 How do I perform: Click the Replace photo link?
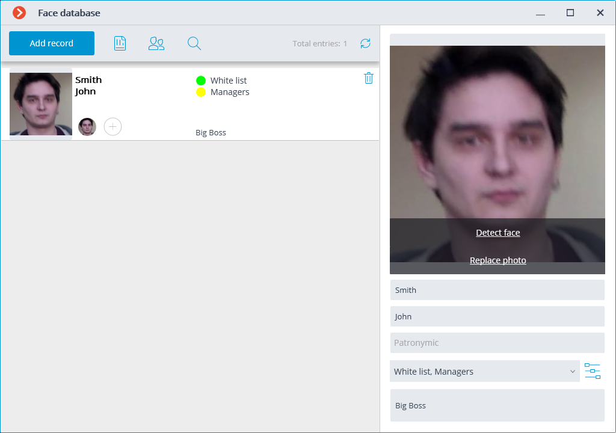(497, 260)
